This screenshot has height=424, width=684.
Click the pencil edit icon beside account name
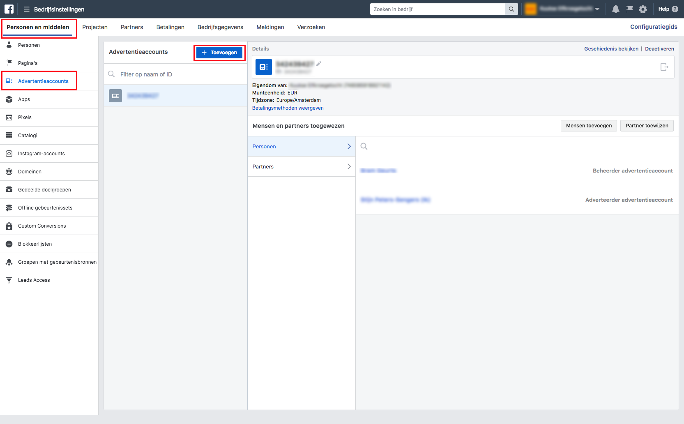coord(319,64)
